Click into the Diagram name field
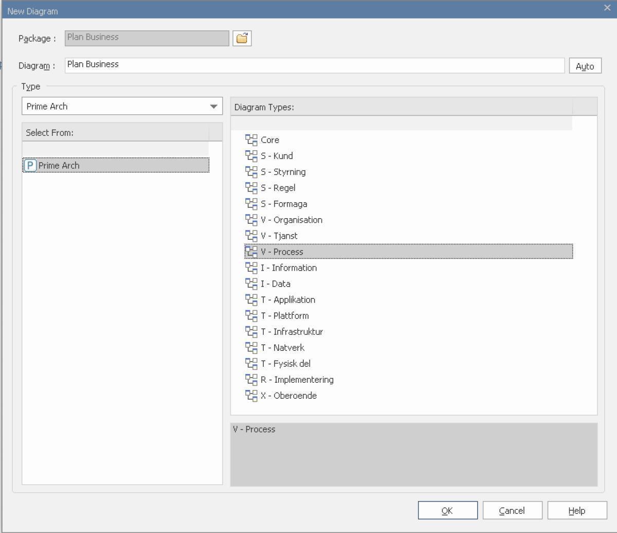Screen dimensions: 617x533 pos(314,65)
